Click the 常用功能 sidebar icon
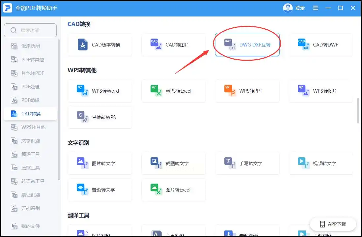The image size is (362, 237). click(x=14, y=46)
